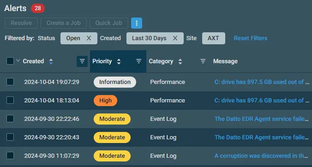Click the Created column header label
312x167 pixels.
33,61
